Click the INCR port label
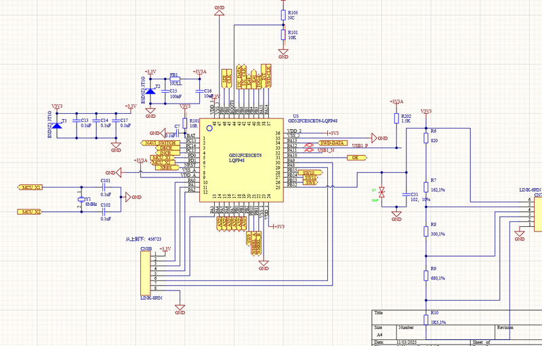Image resolution: width=542 pixels, height=346 pixels. point(168,152)
